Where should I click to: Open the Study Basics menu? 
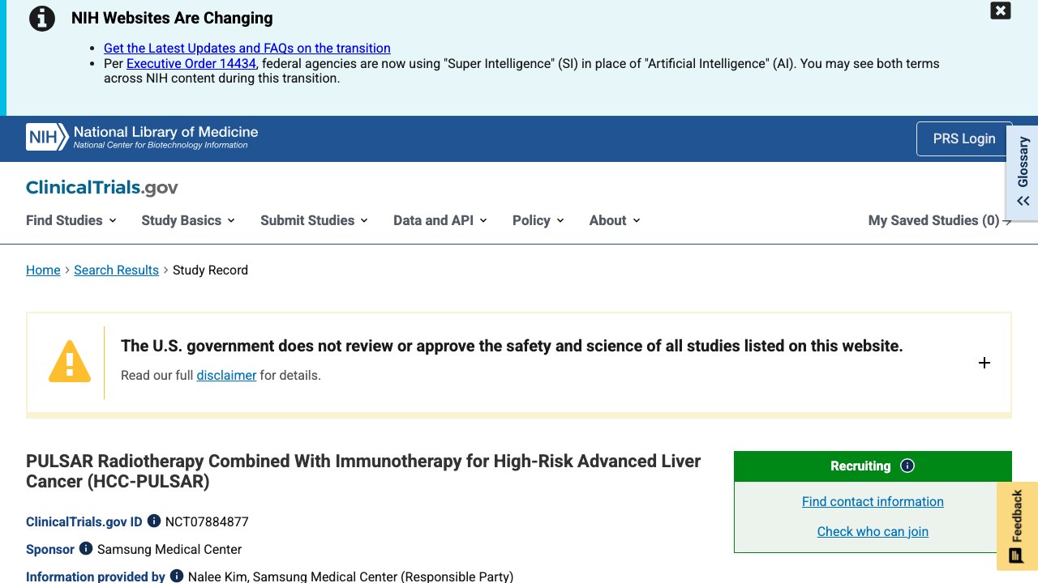click(188, 220)
